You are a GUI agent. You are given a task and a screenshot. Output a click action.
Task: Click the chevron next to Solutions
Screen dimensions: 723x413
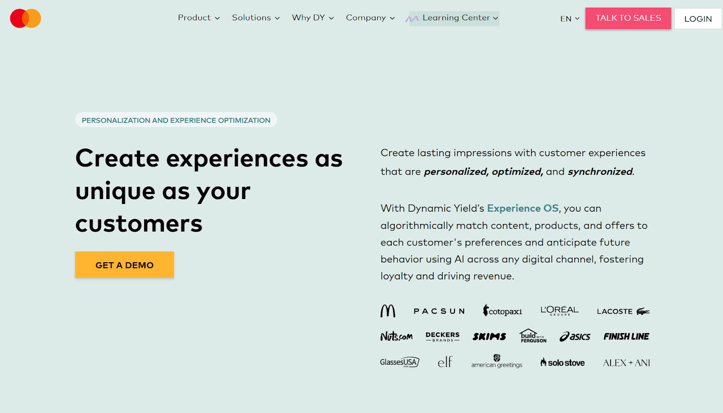point(277,19)
